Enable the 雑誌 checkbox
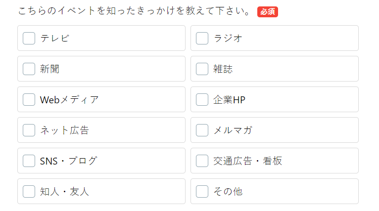The width and height of the screenshot is (379, 211). [202, 69]
